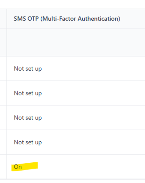The height and width of the screenshot is (183, 145).
Task: Click narrow left cell beside blank filter row
Action: pyautogui.click(x=3, y=42)
